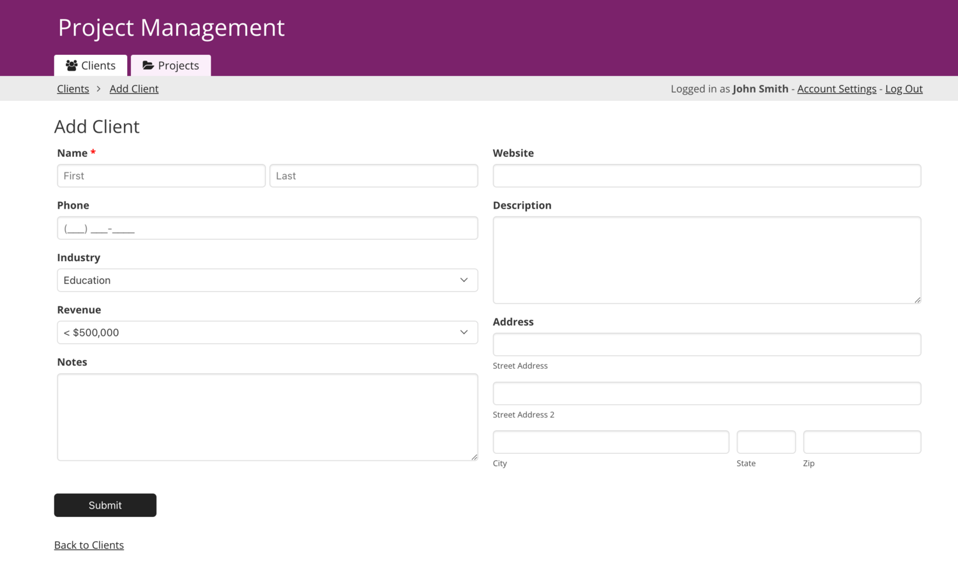Image resolution: width=958 pixels, height=575 pixels.
Task: Click the Add Client breadcrumb link
Action: pos(133,89)
